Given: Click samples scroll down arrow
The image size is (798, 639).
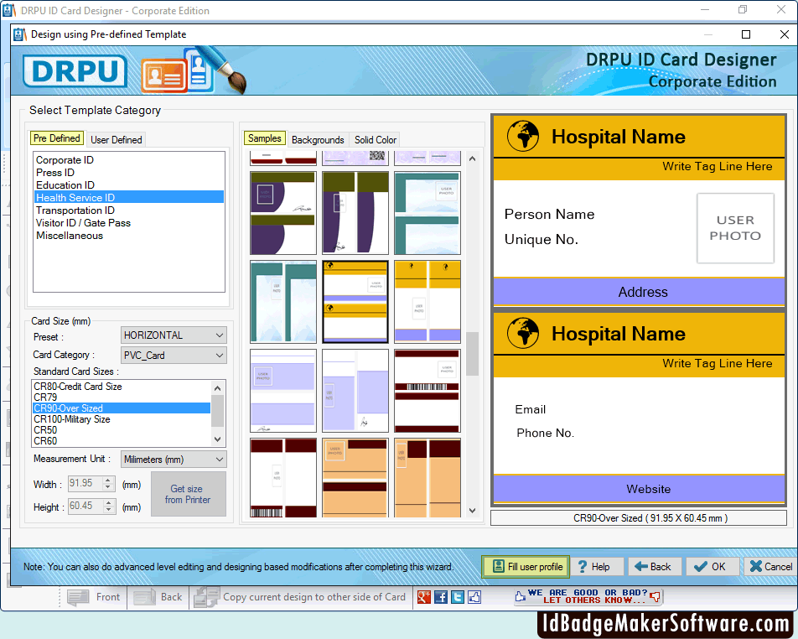Looking at the screenshot, I should click(x=472, y=510).
